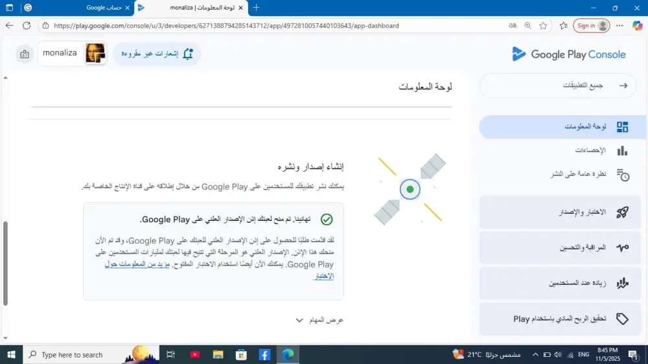Image resolution: width=648 pixels, height=364 pixels.
Task: Click the page vertical scrollbar thumb
Action: (x=5, y=264)
